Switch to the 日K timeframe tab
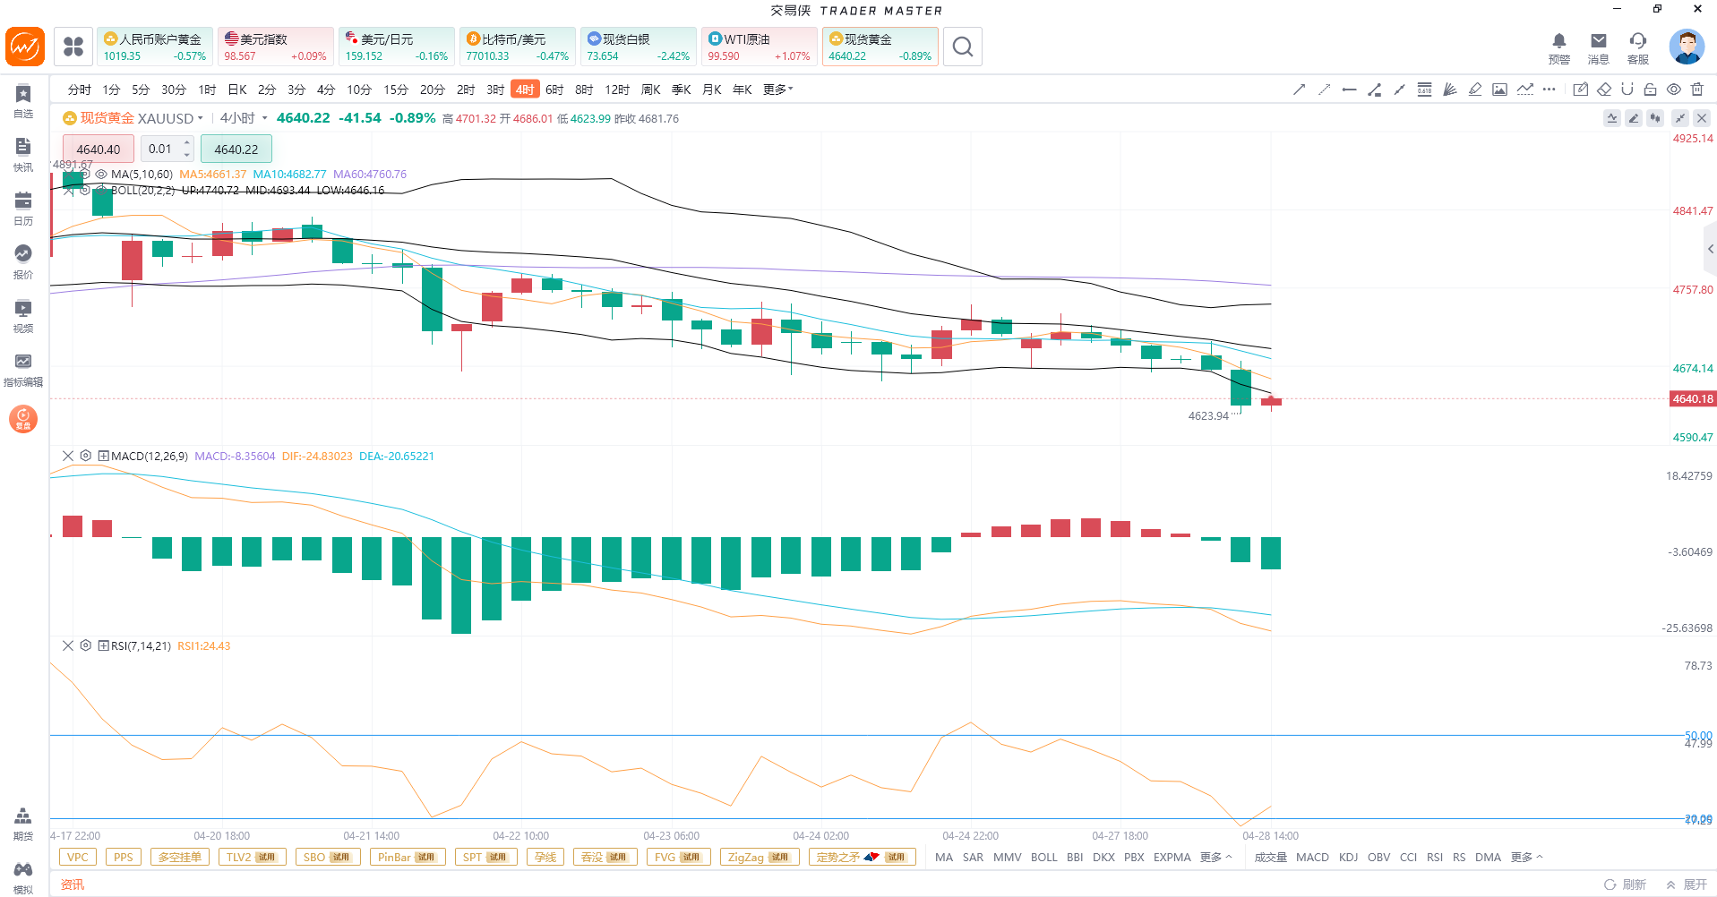This screenshot has height=897, width=1717. click(237, 90)
